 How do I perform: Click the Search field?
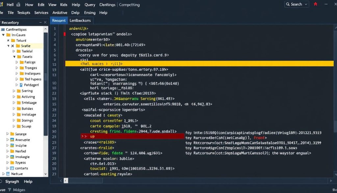297,4
